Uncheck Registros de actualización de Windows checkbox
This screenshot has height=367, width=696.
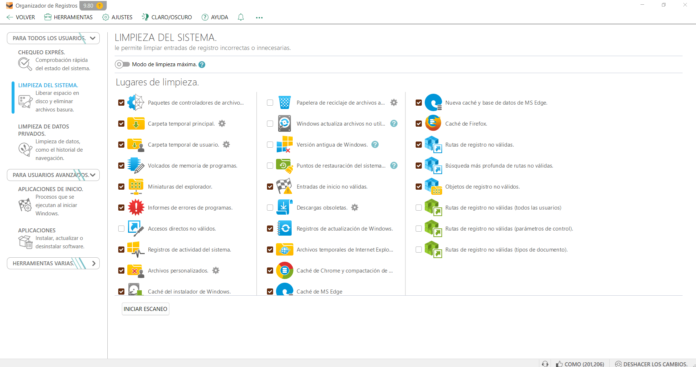pos(270,228)
